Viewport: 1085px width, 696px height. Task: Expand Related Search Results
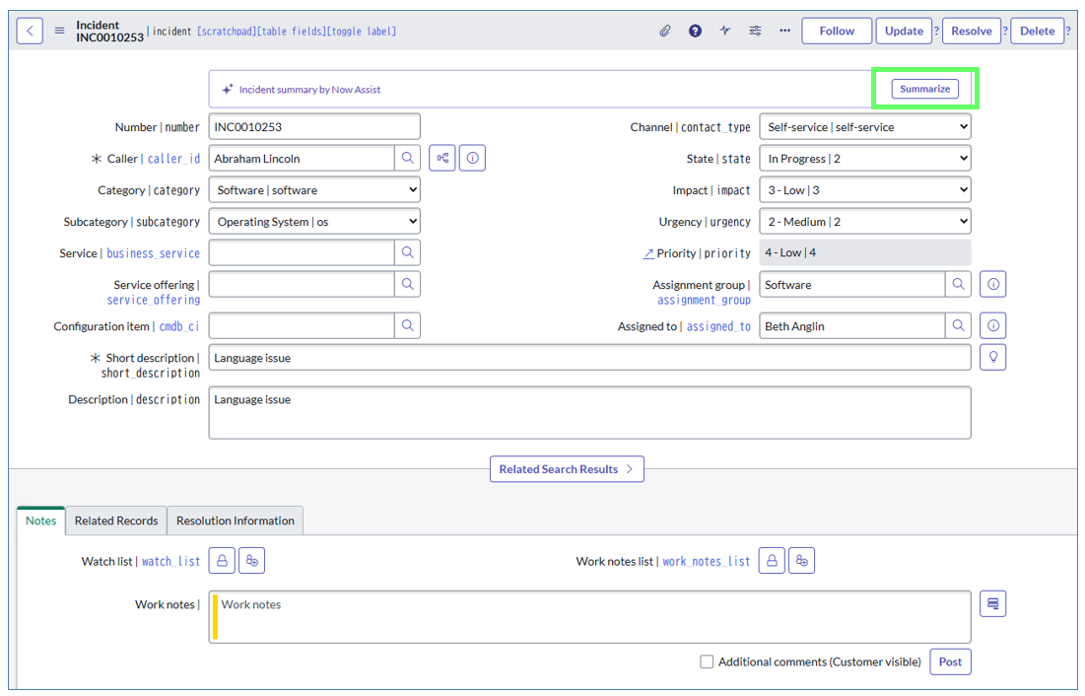click(x=567, y=469)
